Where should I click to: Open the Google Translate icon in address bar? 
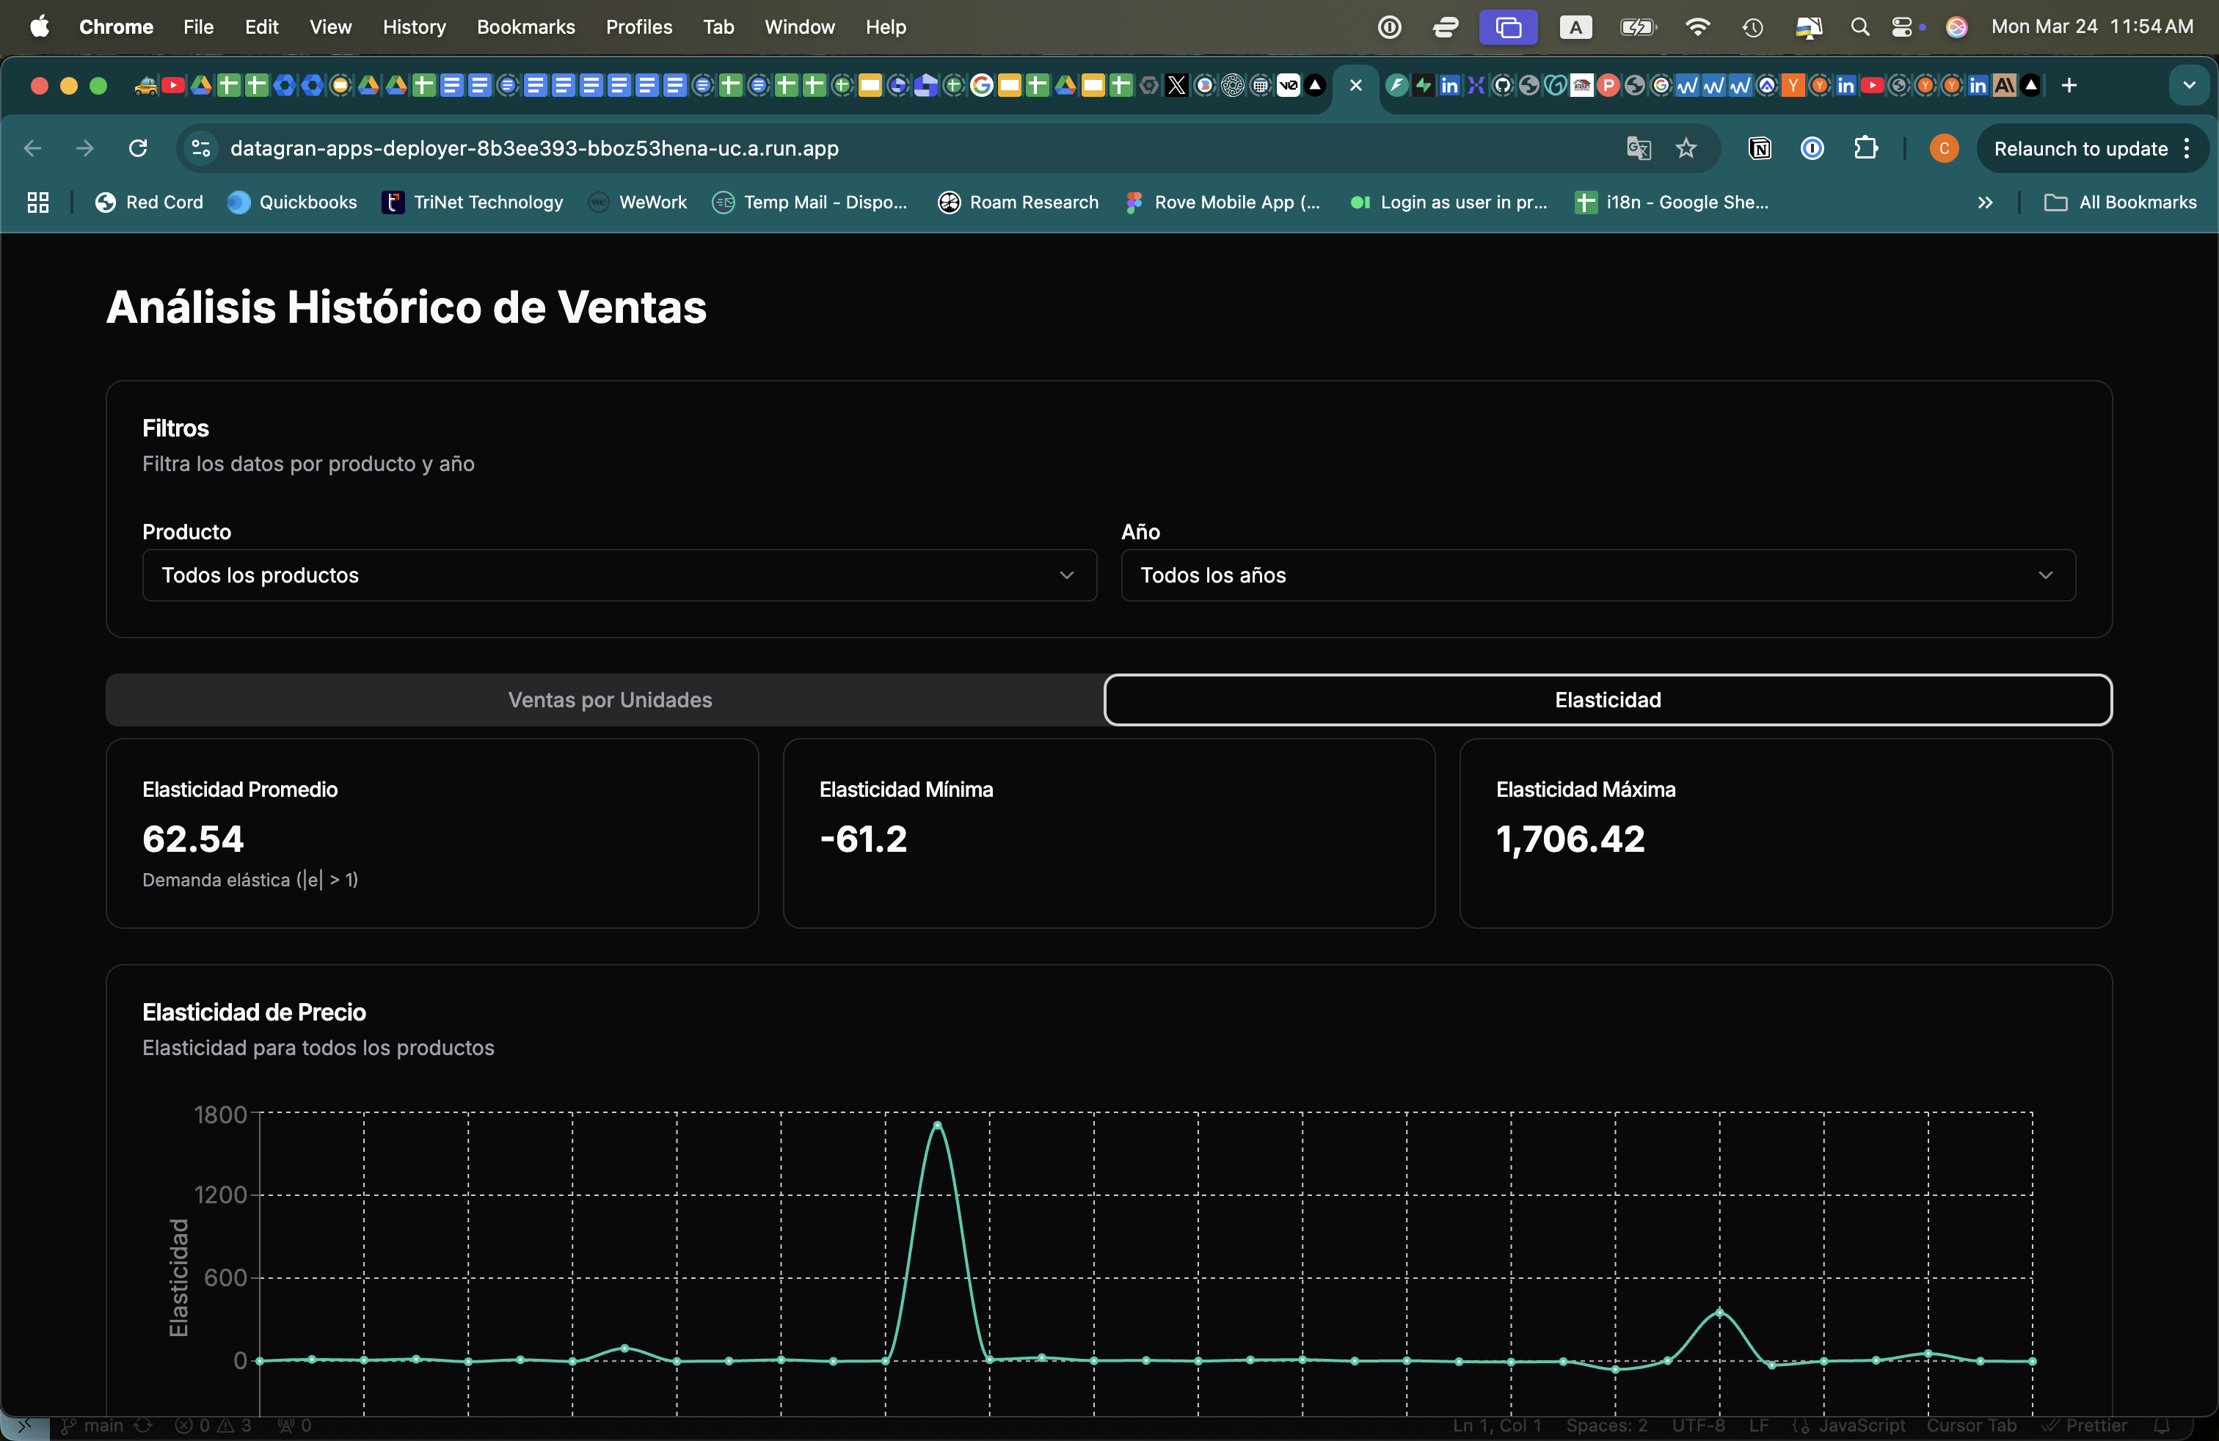pyautogui.click(x=1638, y=148)
